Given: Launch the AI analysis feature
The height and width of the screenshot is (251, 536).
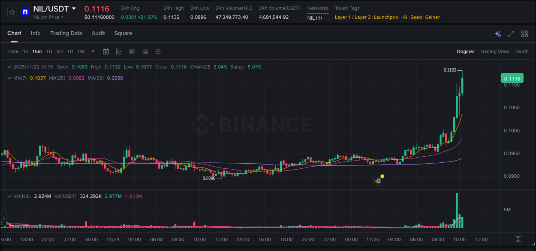Looking at the screenshot, I should click(x=498, y=33).
